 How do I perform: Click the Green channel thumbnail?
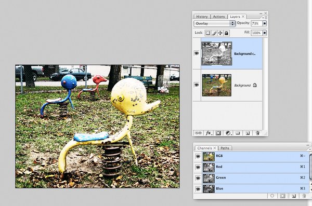(x=209, y=178)
